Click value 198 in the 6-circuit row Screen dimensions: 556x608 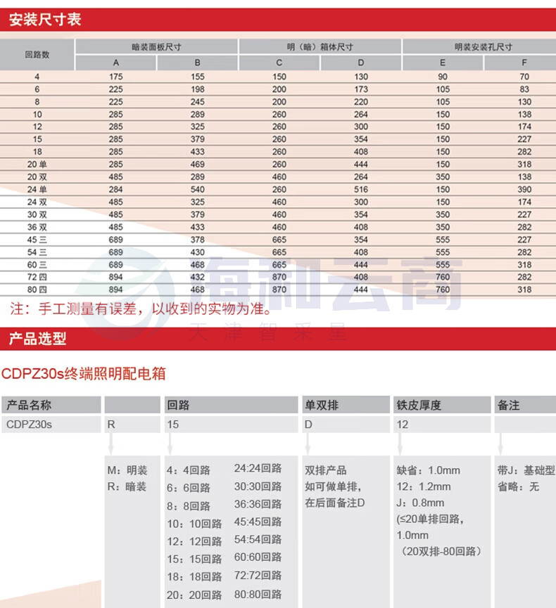(x=197, y=89)
